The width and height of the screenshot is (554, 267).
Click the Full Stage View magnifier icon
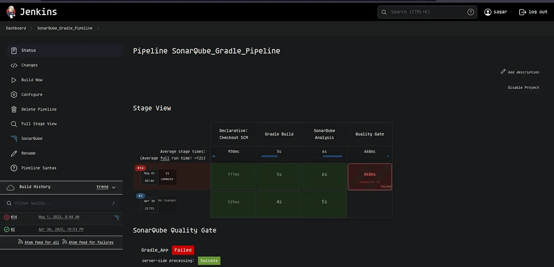tap(14, 124)
